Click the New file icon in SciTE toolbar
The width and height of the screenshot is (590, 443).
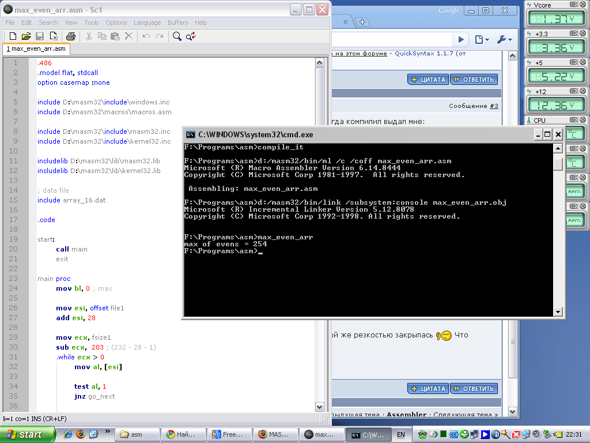(x=12, y=36)
